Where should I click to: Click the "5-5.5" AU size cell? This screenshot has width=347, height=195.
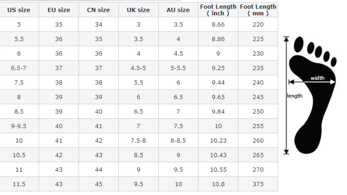point(178,68)
